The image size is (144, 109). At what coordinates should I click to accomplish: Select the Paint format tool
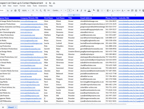(19, 11)
